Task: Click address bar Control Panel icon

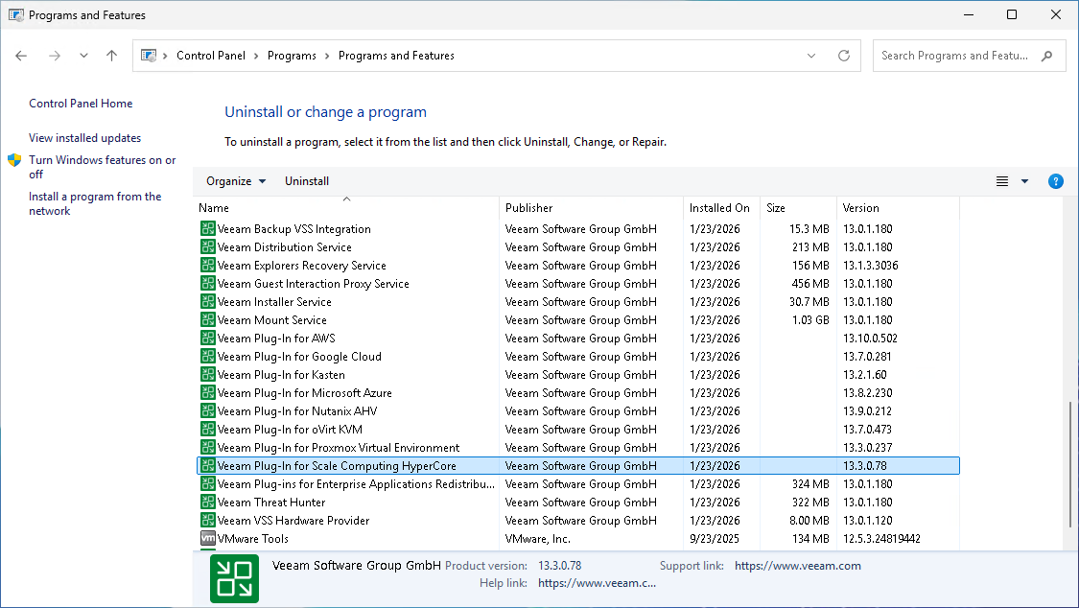Action: (148, 56)
